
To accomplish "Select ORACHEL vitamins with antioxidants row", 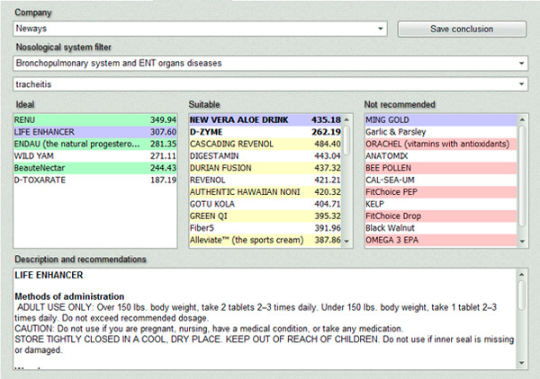I will [x=441, y=144].
